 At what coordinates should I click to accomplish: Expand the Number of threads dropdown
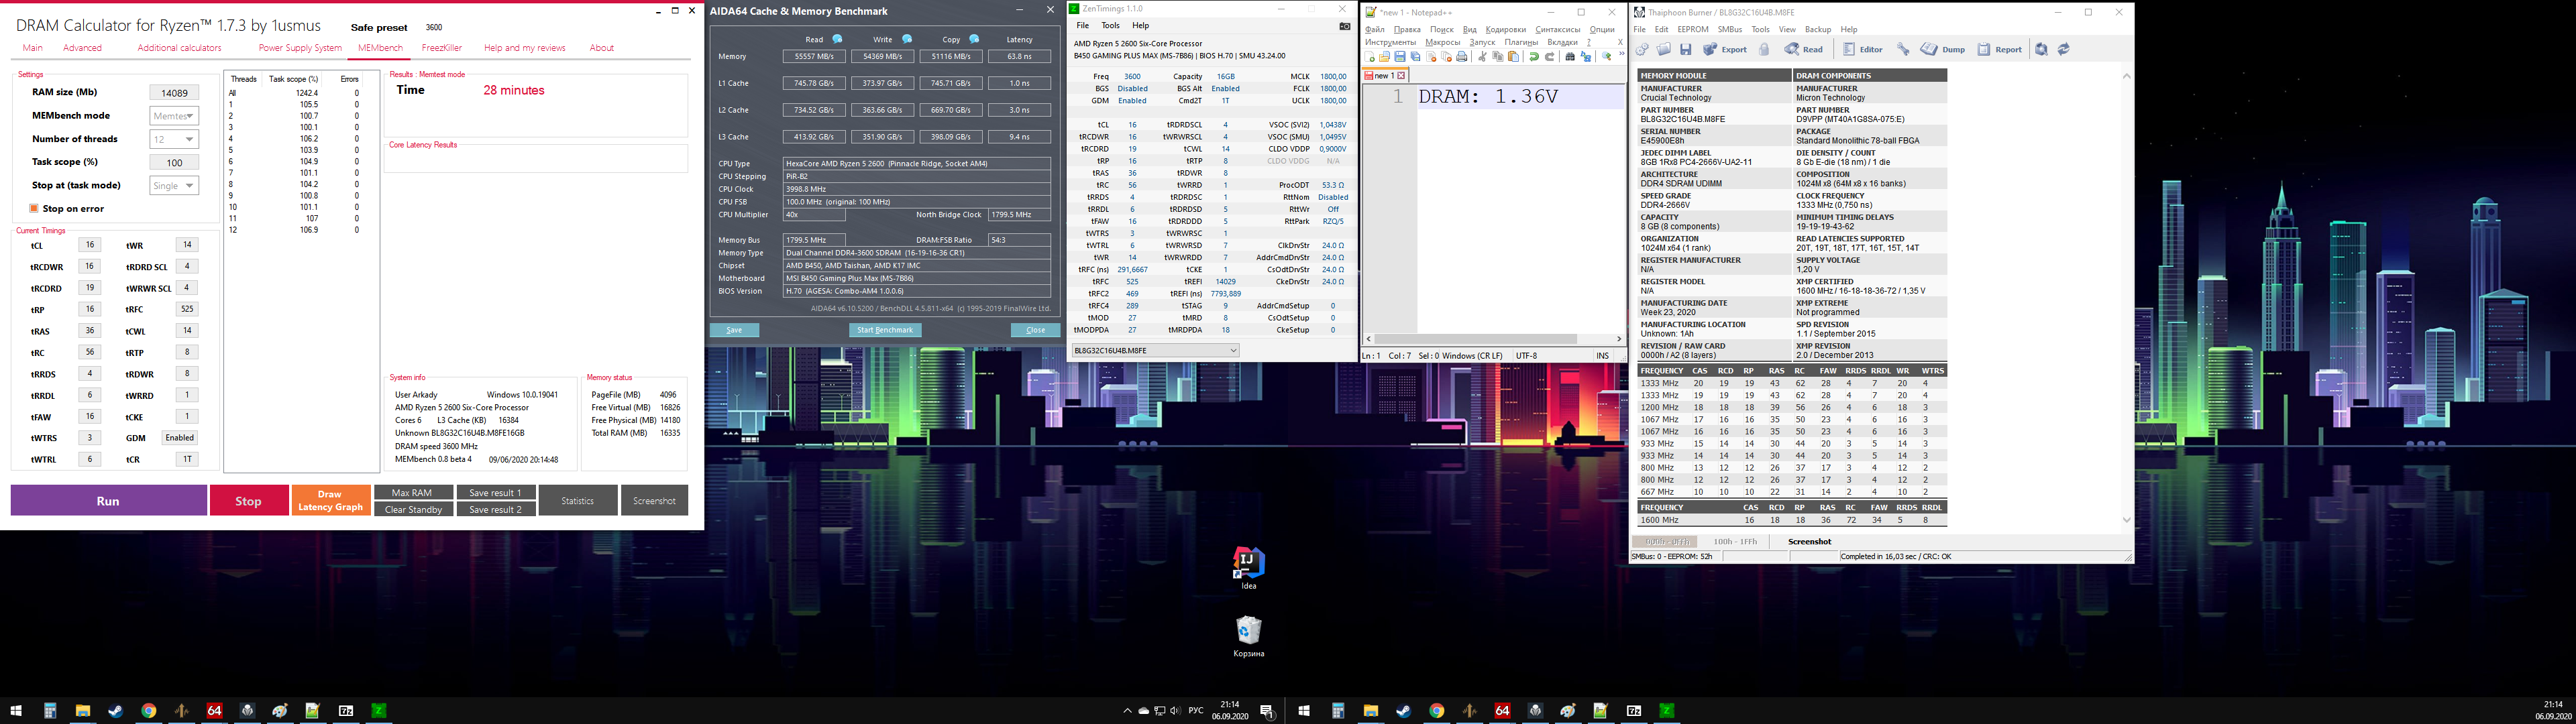[174, 139]
